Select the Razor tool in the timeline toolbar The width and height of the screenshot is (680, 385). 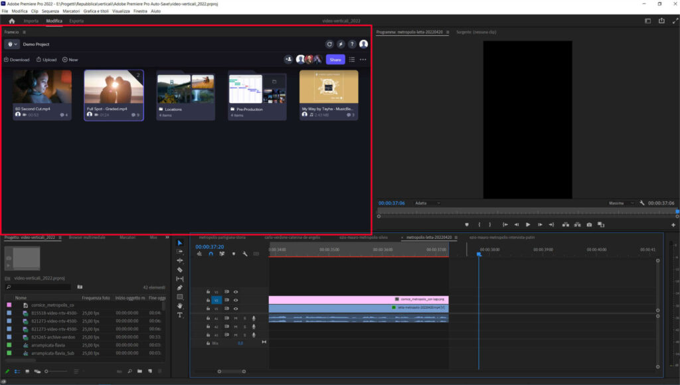coord(179,268)
